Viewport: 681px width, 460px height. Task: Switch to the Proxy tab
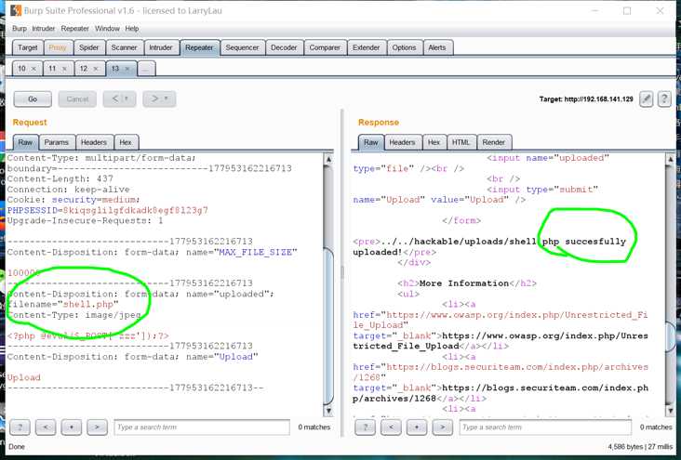point(58,47)
